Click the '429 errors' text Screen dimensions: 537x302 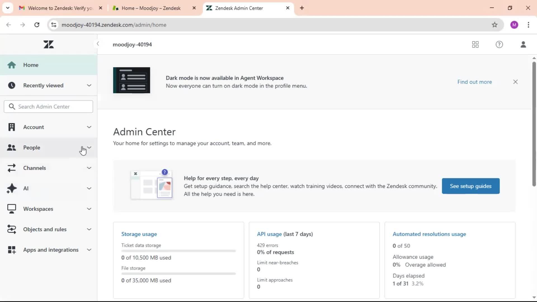coord(267,245)
